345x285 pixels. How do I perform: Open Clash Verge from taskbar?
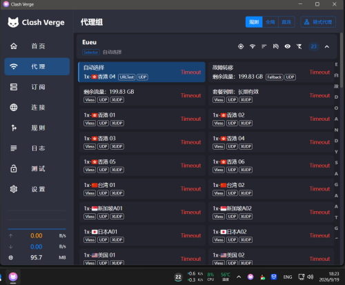click(13, 277)
